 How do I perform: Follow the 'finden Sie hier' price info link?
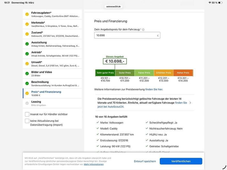click(x=154, y=89)
